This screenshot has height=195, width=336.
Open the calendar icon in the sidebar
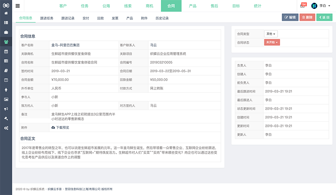click(x=6, y=52)
